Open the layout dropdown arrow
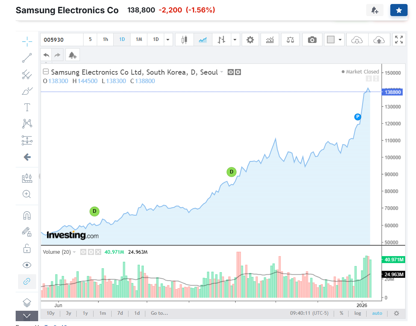416x326 pixels. point(340,40)
